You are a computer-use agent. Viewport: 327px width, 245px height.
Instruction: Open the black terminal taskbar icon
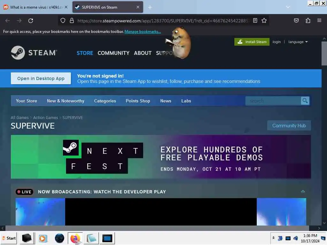click(27, 238)
